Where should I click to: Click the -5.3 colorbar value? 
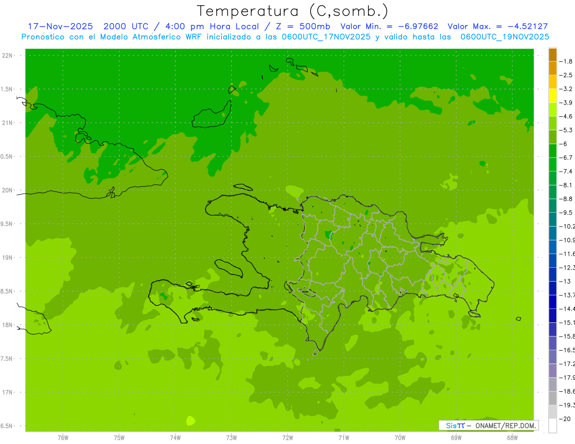(566, 130)
